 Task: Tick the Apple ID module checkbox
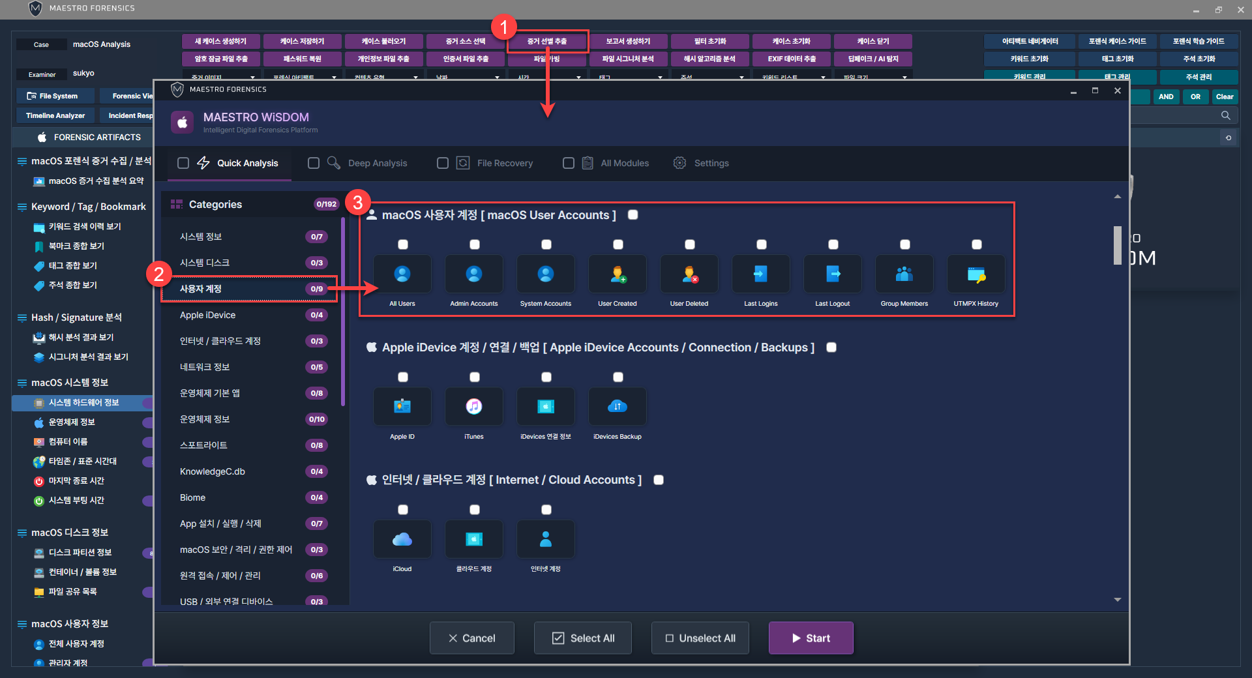pos(403,377)
